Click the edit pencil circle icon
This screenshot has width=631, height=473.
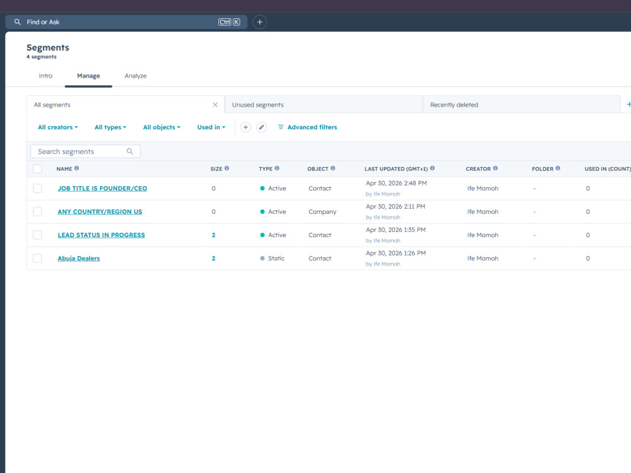coord(262,127)
